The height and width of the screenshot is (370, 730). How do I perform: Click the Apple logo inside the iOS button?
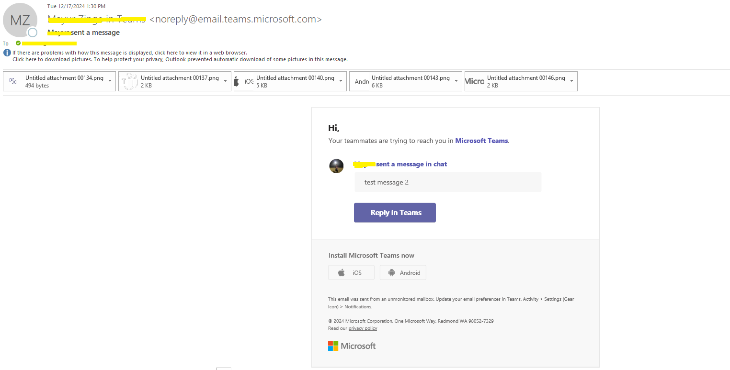coord(342,272)
